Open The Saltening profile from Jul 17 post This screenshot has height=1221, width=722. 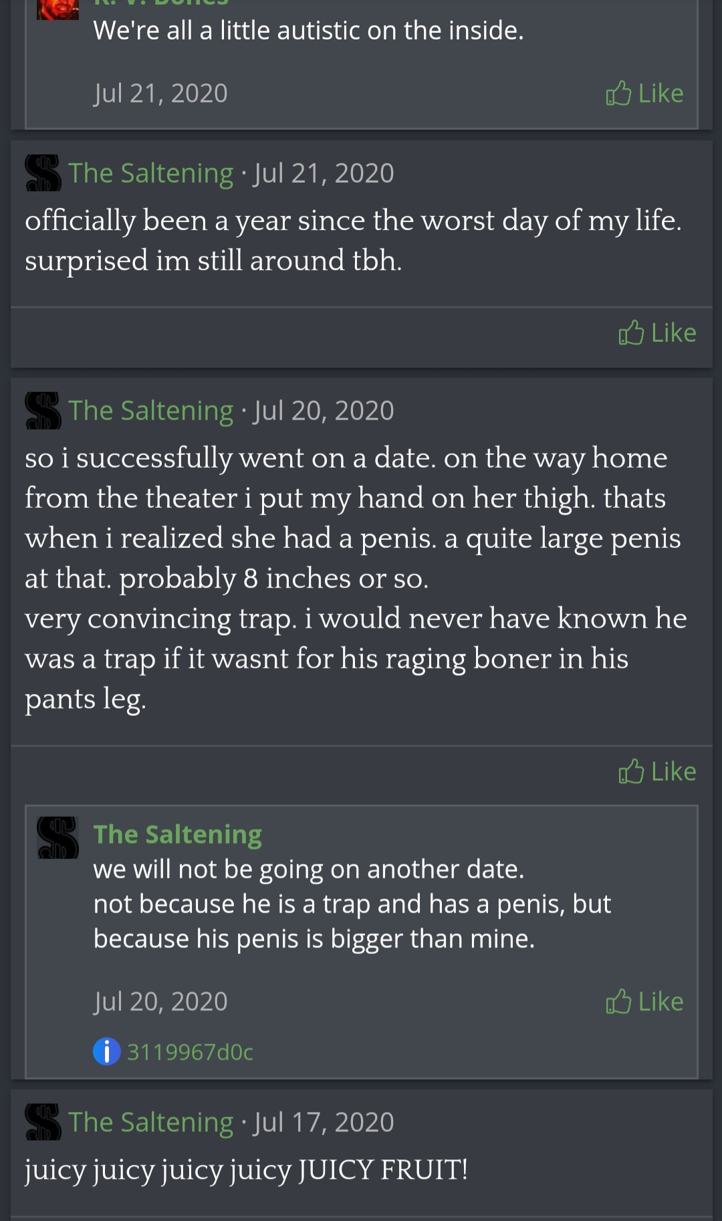151,1123
